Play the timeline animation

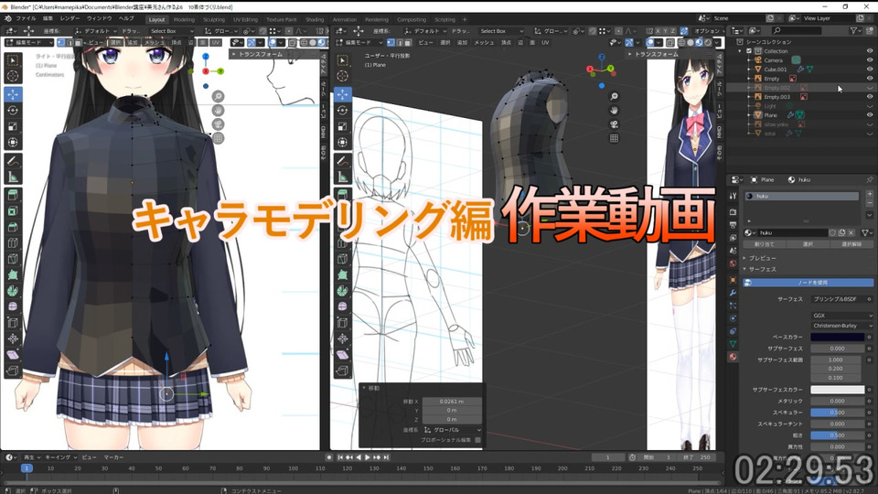(368, 457)
